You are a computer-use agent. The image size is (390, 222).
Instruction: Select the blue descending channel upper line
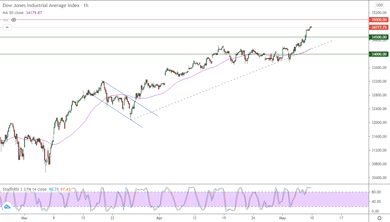(x=130, y=98)
